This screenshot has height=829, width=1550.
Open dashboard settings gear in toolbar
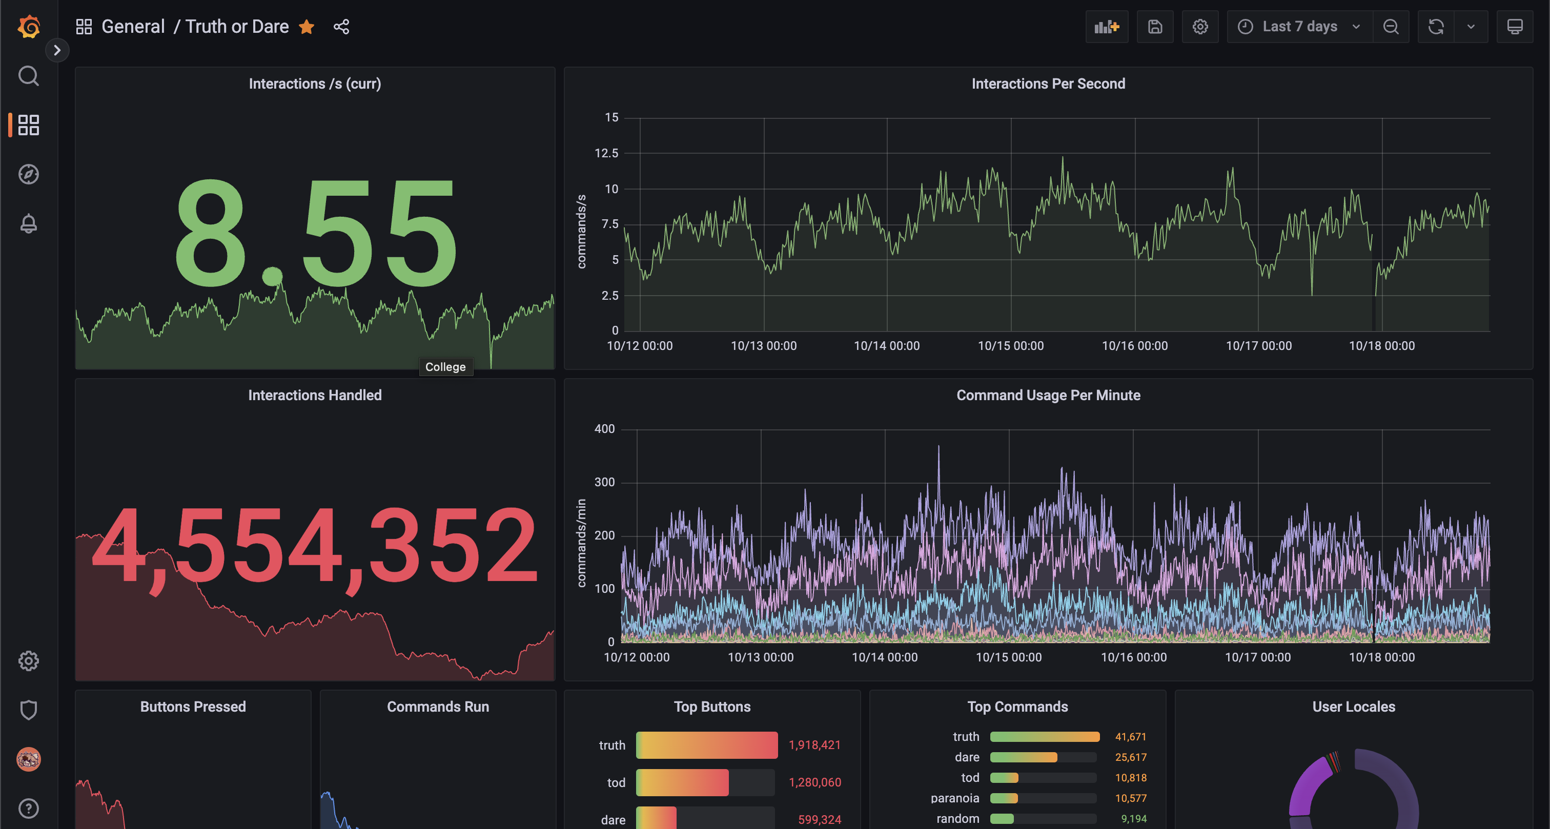pos(1200,27)
